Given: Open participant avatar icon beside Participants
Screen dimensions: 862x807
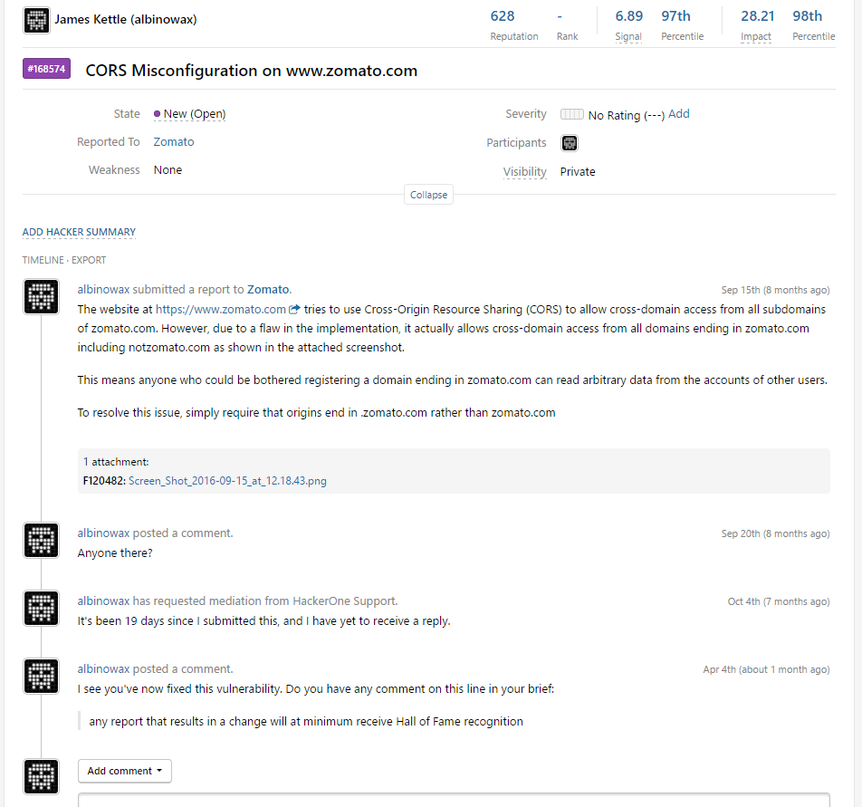Looking at the screenshot, I should point(570,143).
